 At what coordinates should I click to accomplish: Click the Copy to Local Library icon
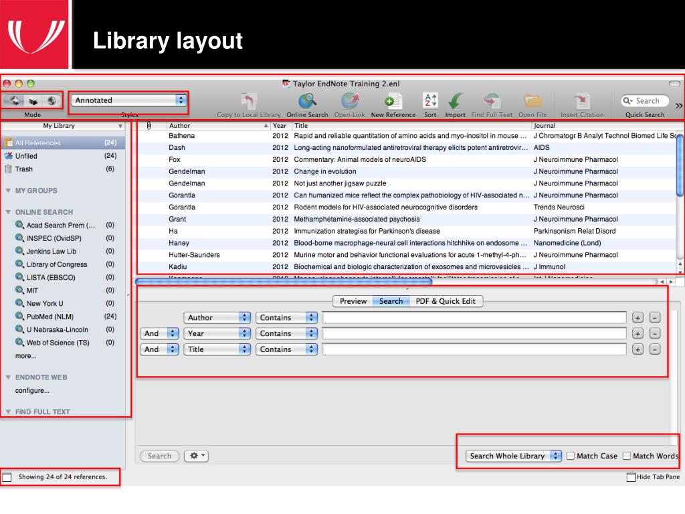tap(248, 101)
